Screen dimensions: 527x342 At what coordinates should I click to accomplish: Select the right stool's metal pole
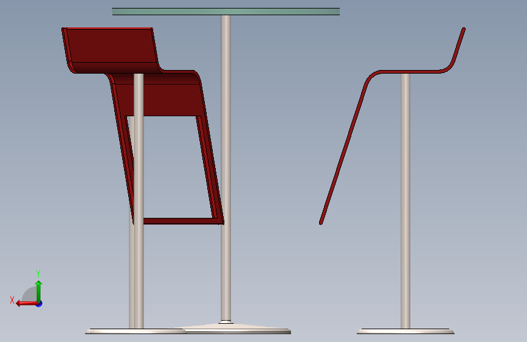pos(405,201)
